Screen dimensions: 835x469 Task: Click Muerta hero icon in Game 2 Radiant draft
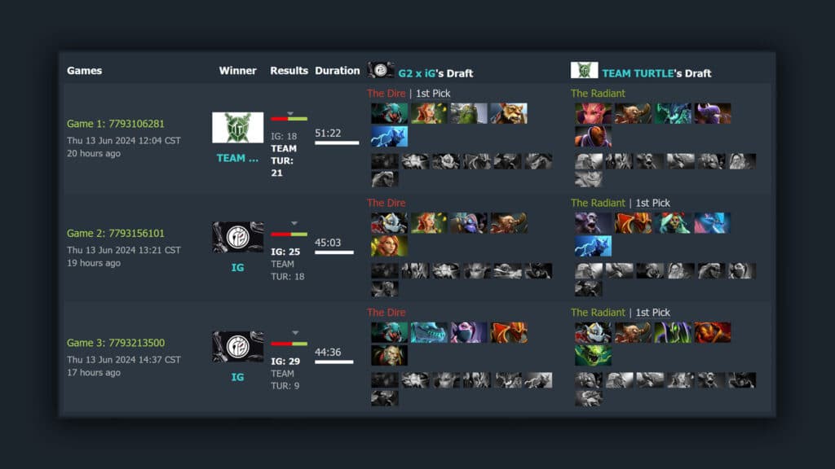[x=673, y=223]
